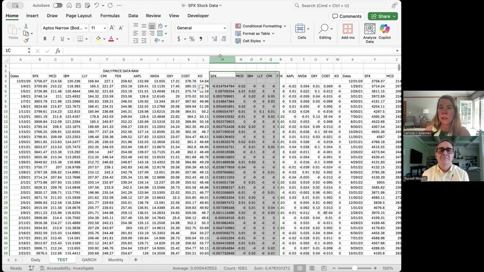Toggle Underline formatting

(x=62, y=39)
